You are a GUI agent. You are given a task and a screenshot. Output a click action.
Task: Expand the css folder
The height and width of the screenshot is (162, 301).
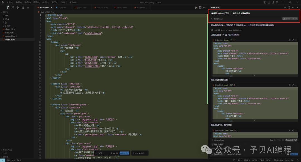pos(6,15)
